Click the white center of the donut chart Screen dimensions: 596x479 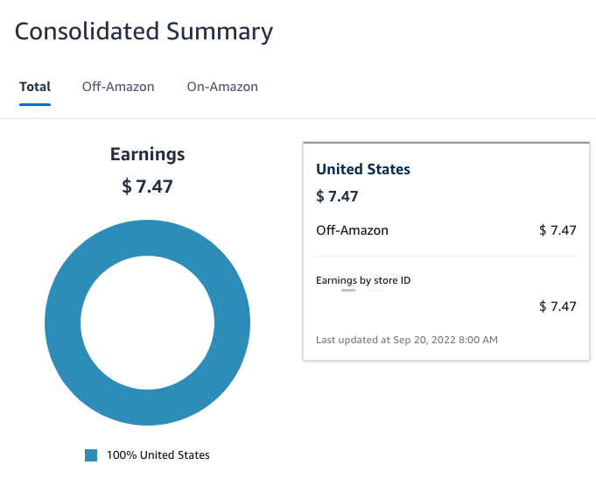click(147, 322)
